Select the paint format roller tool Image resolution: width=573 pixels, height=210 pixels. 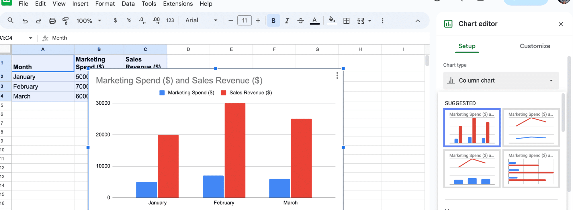(66, 21)
